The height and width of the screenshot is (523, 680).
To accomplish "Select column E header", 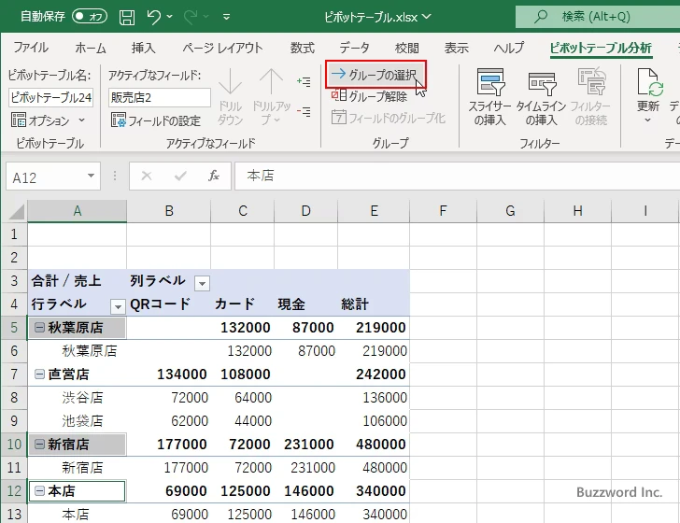I will pyautogui.click(x=374, y=211).
